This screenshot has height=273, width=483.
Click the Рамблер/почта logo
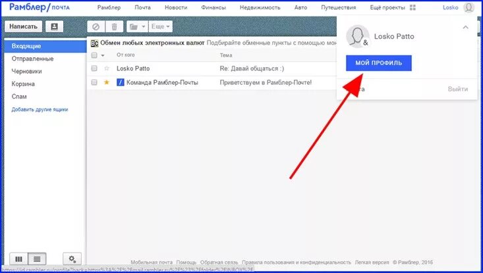(x=40, y=7)
